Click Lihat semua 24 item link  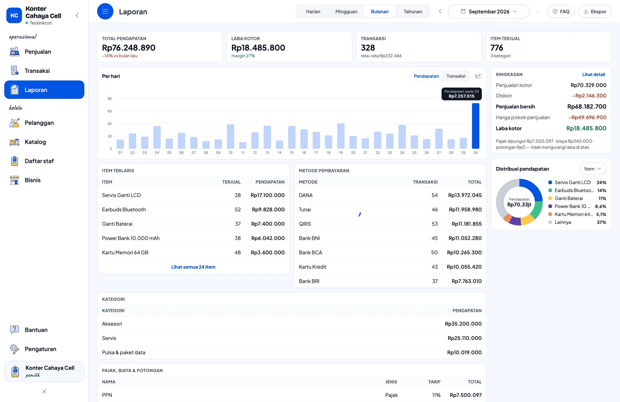[193, 267]
